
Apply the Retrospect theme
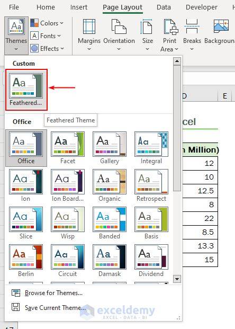point(151,185)
